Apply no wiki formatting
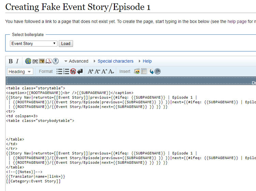This screenshot has width=256, height=191. (73, 71)
